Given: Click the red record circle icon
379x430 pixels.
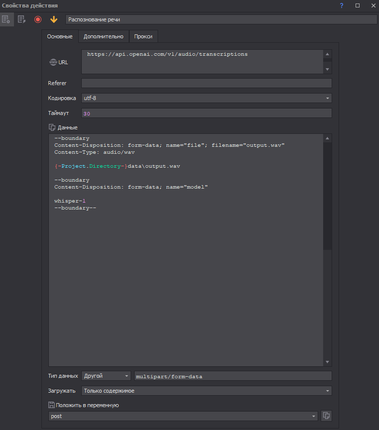Looking at the screenshot, I should (x=38, y=19).
